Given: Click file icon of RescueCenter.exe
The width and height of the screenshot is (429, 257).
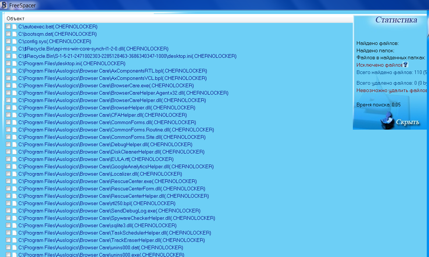Looking at the screenshot, I should coord(14,182).
